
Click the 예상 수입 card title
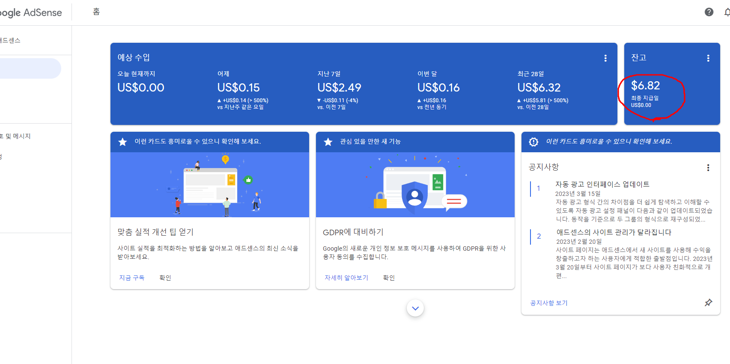tap(134, 57)
